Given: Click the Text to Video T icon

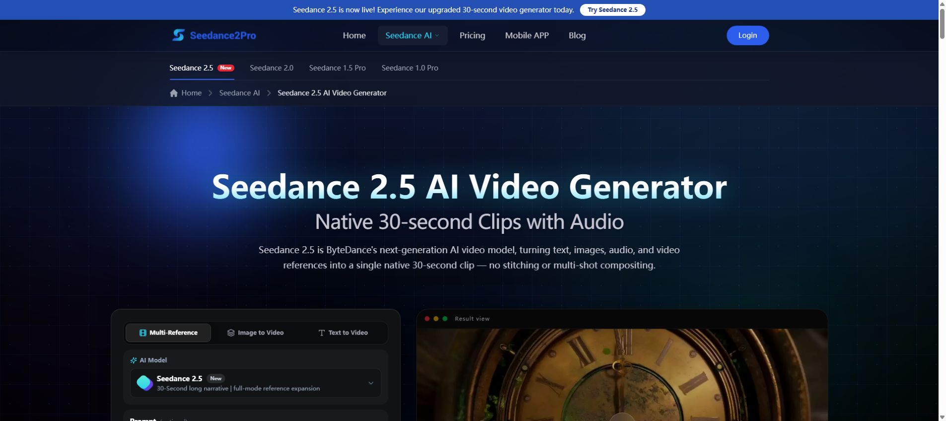Looking at the screenshot, I should [x=321, y=333].
